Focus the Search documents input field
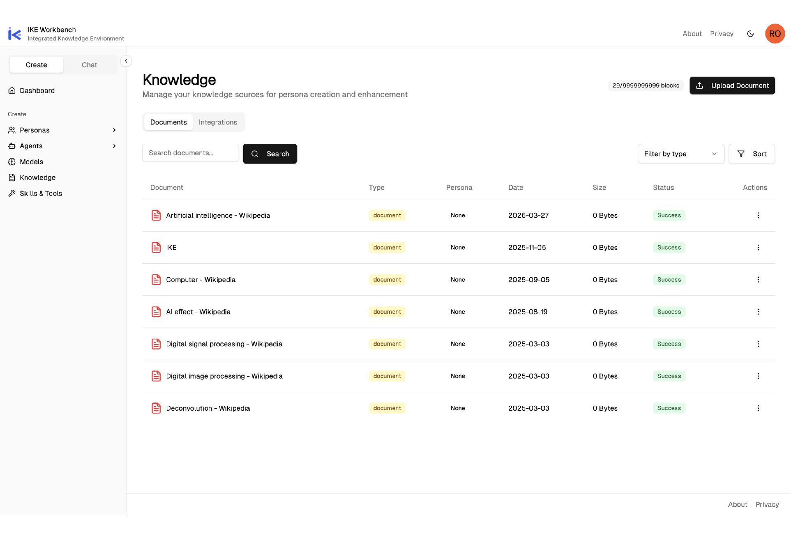Image resolution: width=791 pixels, height=536 pixels. pos(190,153)
